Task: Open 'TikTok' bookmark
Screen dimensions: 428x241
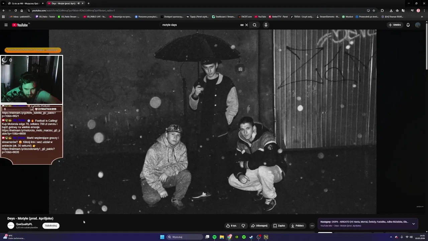Action: (302, 16)
